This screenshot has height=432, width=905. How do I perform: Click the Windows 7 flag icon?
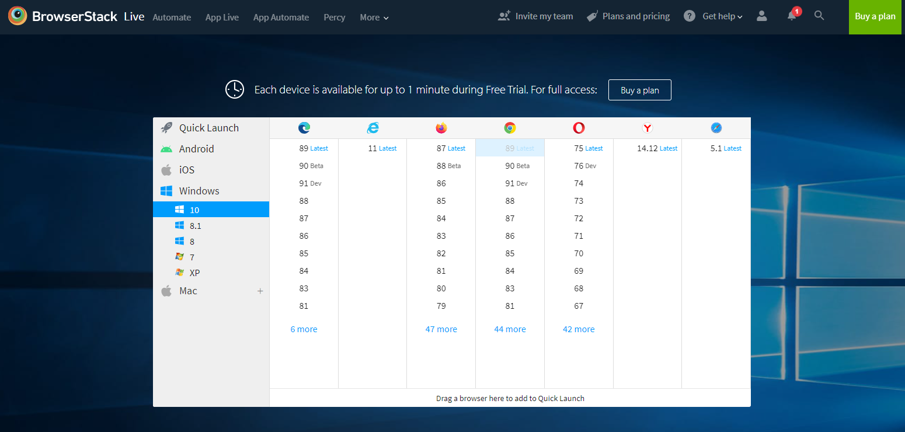(180, 257)
